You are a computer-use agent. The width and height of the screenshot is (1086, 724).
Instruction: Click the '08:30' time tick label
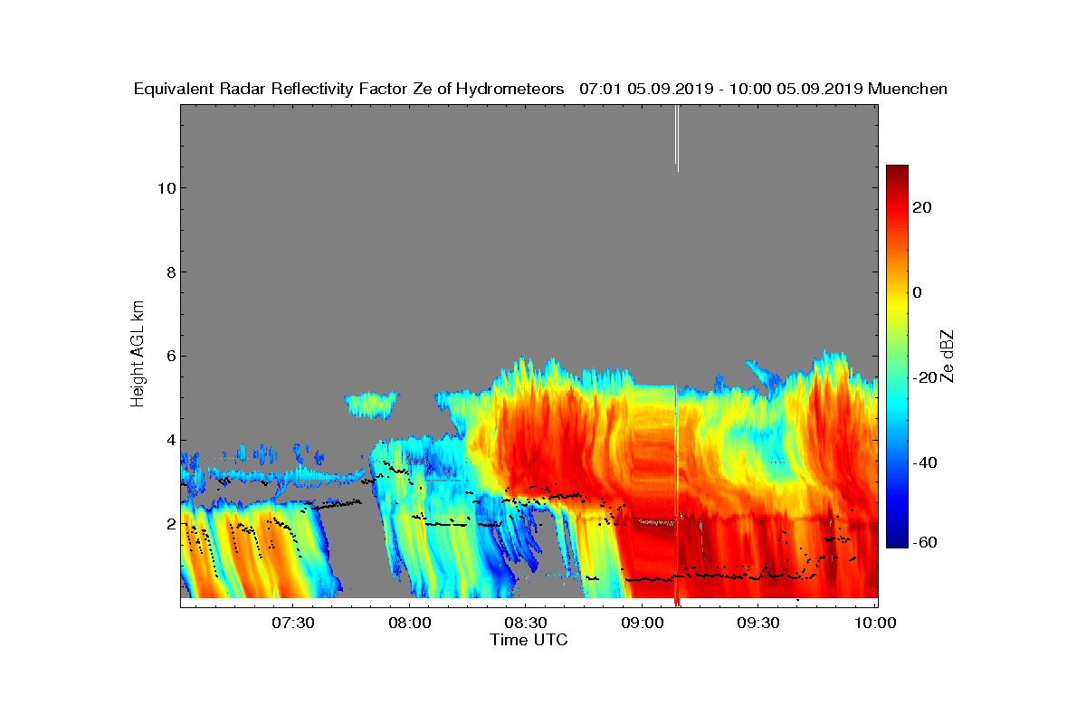pyautogui.click(x=526, y=623)
